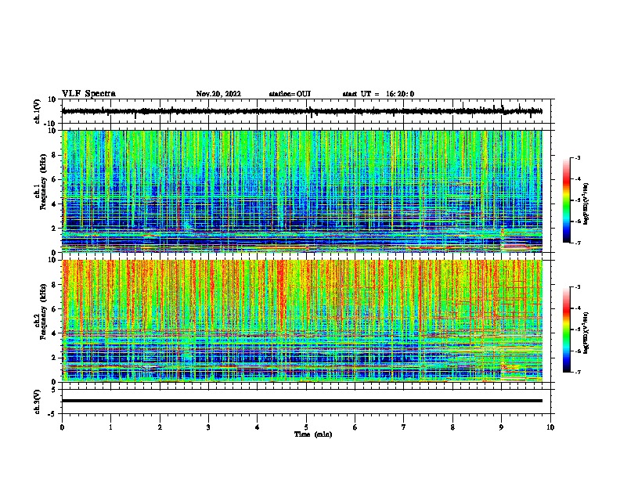Select the date text "Nov.20, 2022"
Screen dimensions: 620x479
218,94
